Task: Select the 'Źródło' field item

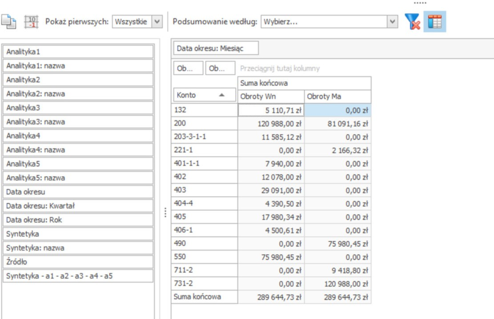Action: pyautogui.click(x=78, y=262)
